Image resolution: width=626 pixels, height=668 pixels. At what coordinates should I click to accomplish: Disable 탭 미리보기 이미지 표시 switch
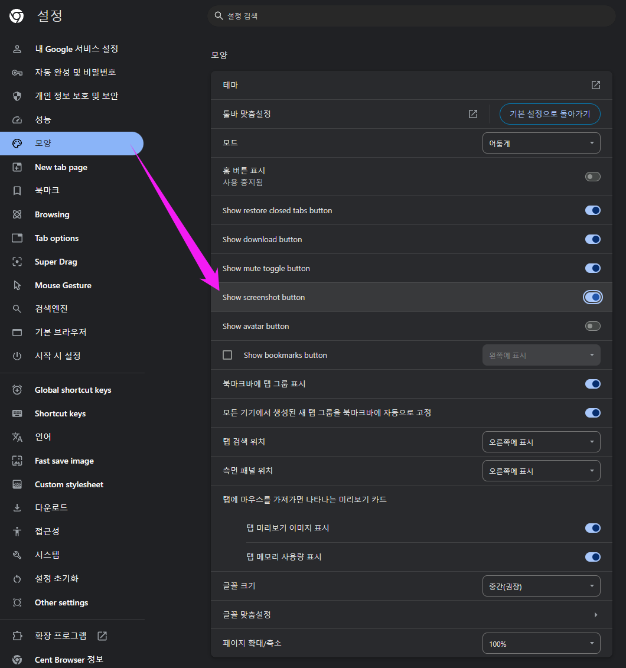(x=592, y=528)
